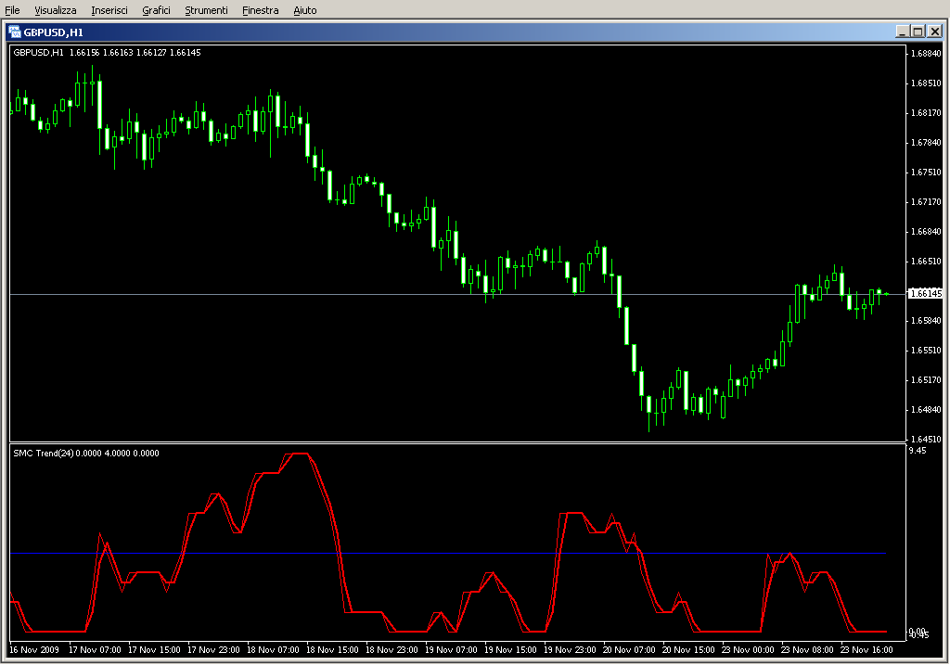Click the 20 Nov 07:00 time label

pyautogui.click(x=629, y=650)
